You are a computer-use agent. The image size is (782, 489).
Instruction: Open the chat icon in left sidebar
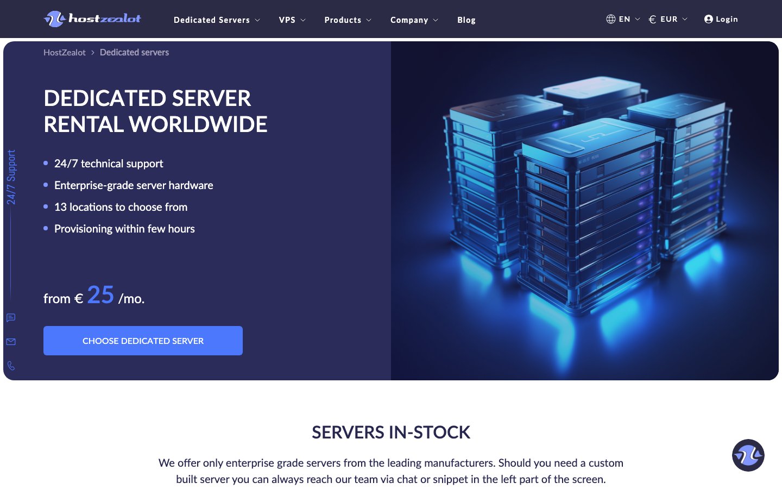[11, 318]
